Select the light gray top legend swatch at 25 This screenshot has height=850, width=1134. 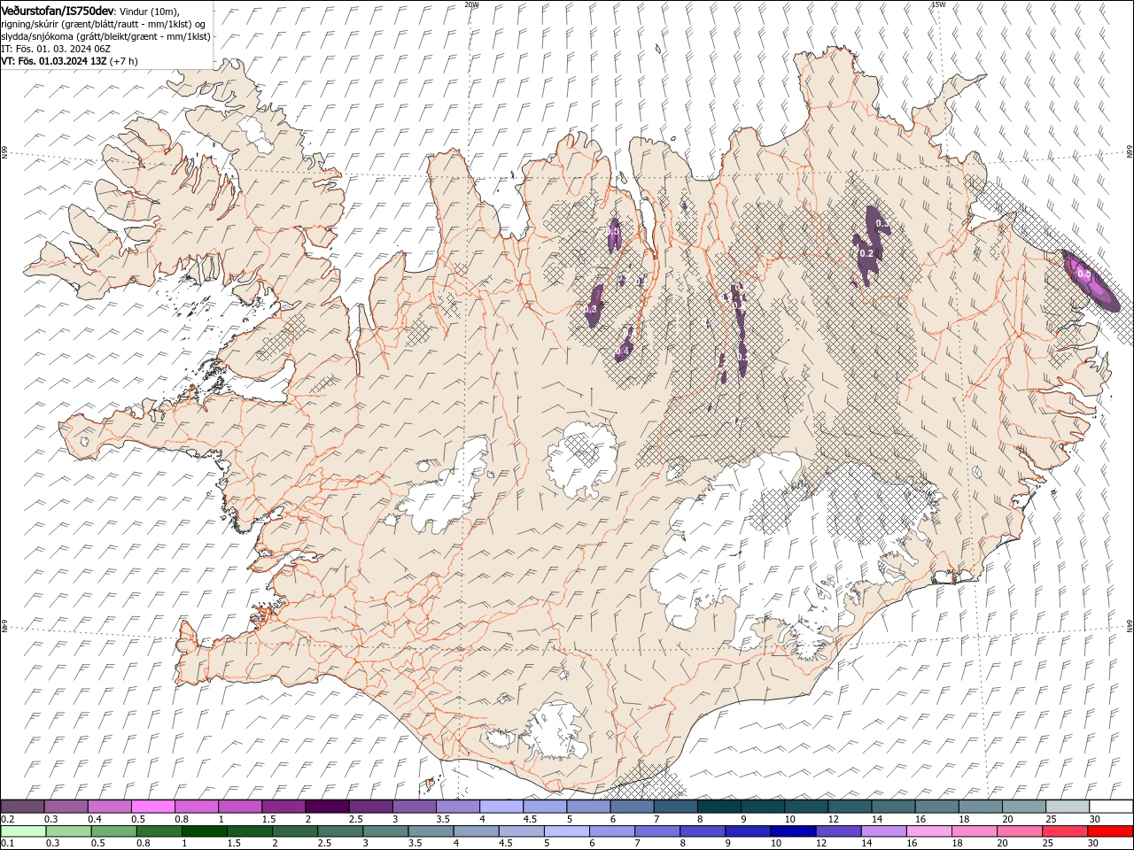(1068, 807)
